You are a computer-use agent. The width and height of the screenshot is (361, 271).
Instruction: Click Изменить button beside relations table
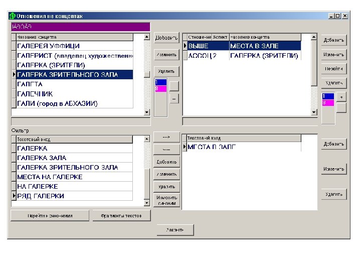pyautogui.click(x=334, y=55)
